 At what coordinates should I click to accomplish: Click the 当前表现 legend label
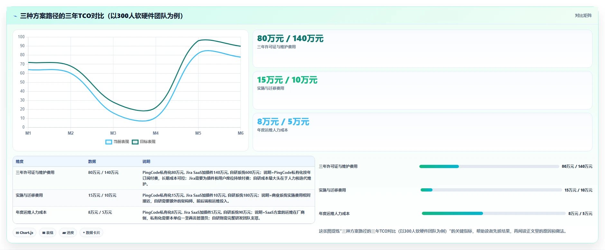point(121,142)
